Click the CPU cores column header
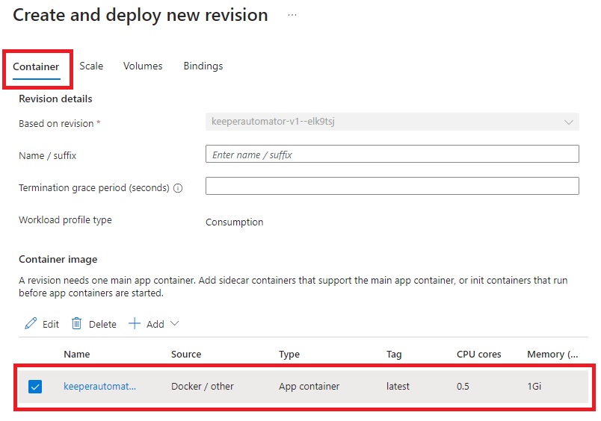 click(478, 355)
